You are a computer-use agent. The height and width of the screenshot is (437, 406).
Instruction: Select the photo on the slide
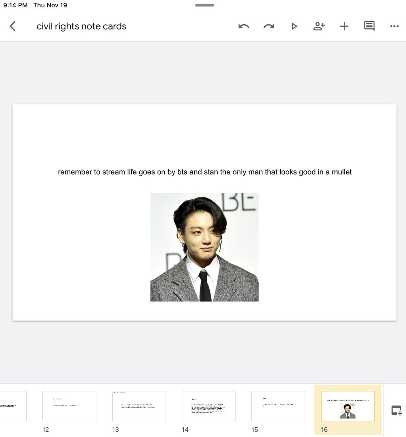pos(204,247)
